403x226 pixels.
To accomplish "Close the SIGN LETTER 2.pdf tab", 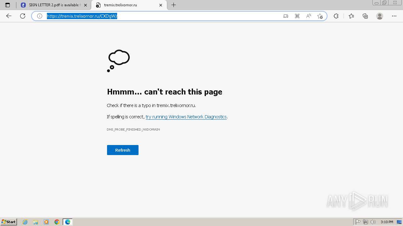I will tap(85, 5).
